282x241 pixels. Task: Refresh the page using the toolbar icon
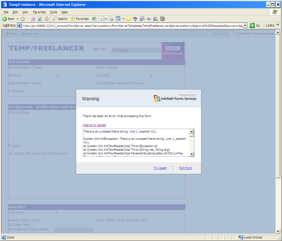click(40, 19)
